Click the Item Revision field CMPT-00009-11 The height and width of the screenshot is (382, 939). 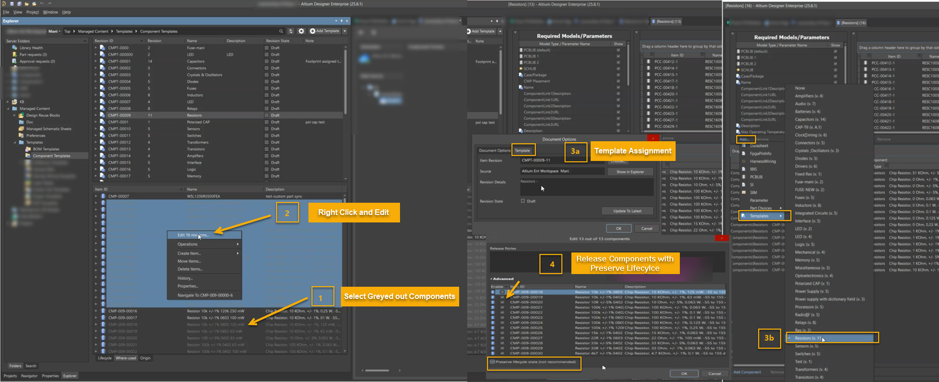click(562, 160)
